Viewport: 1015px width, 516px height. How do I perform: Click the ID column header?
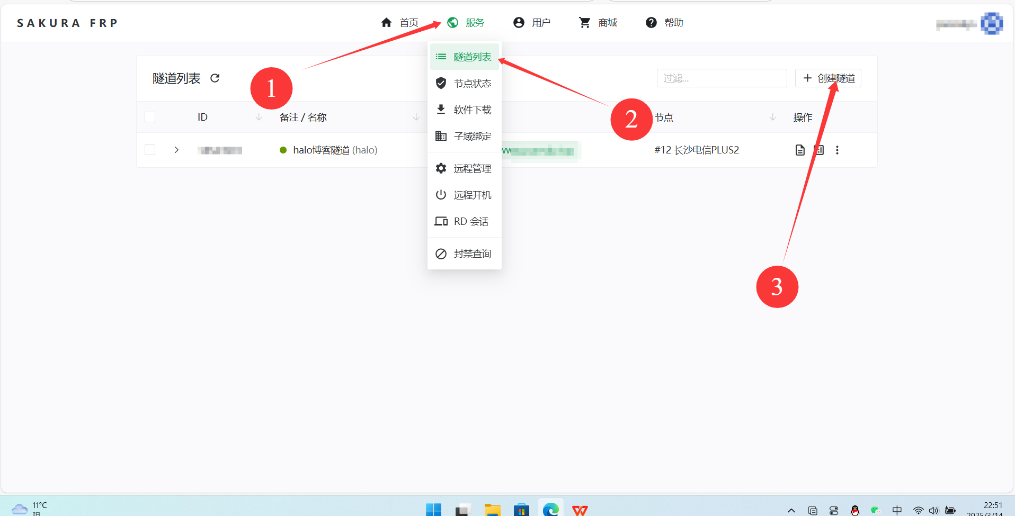coord(202,117)
